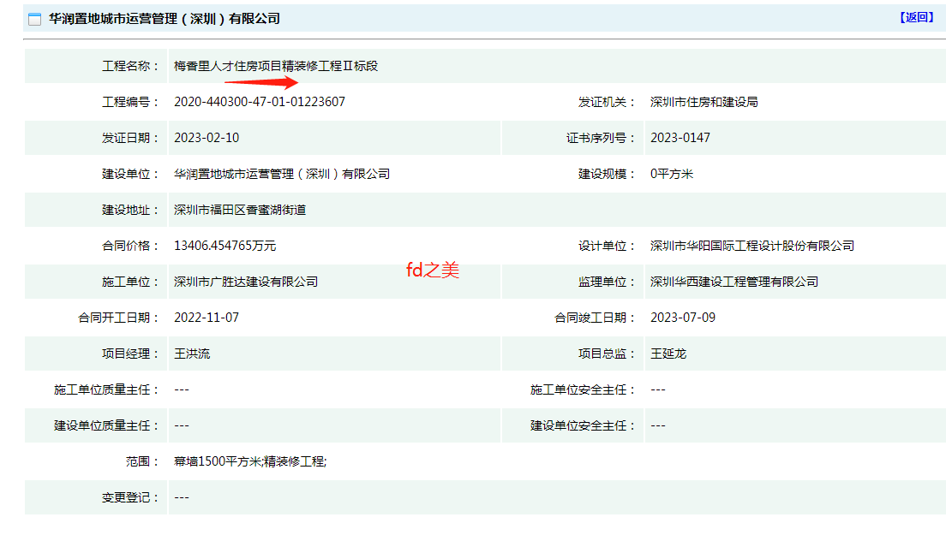Click the issuing authority 深圳市住房和建设局
The width and height of the screenshot is (946, 535).
704,102
